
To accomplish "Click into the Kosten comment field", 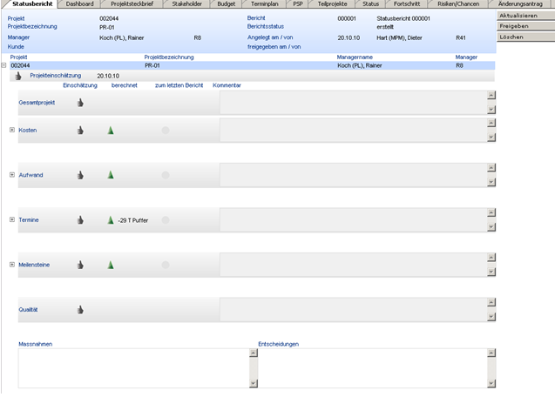I will pos(353,131).
